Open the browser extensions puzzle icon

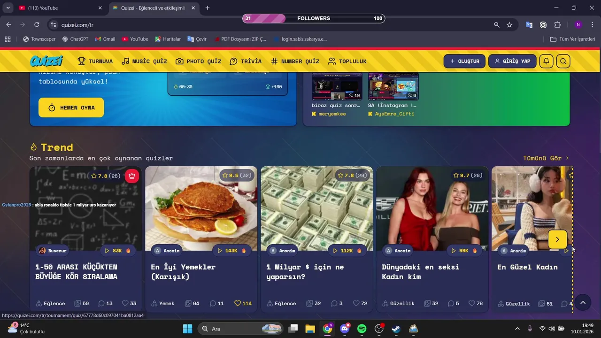click(558, 25)
